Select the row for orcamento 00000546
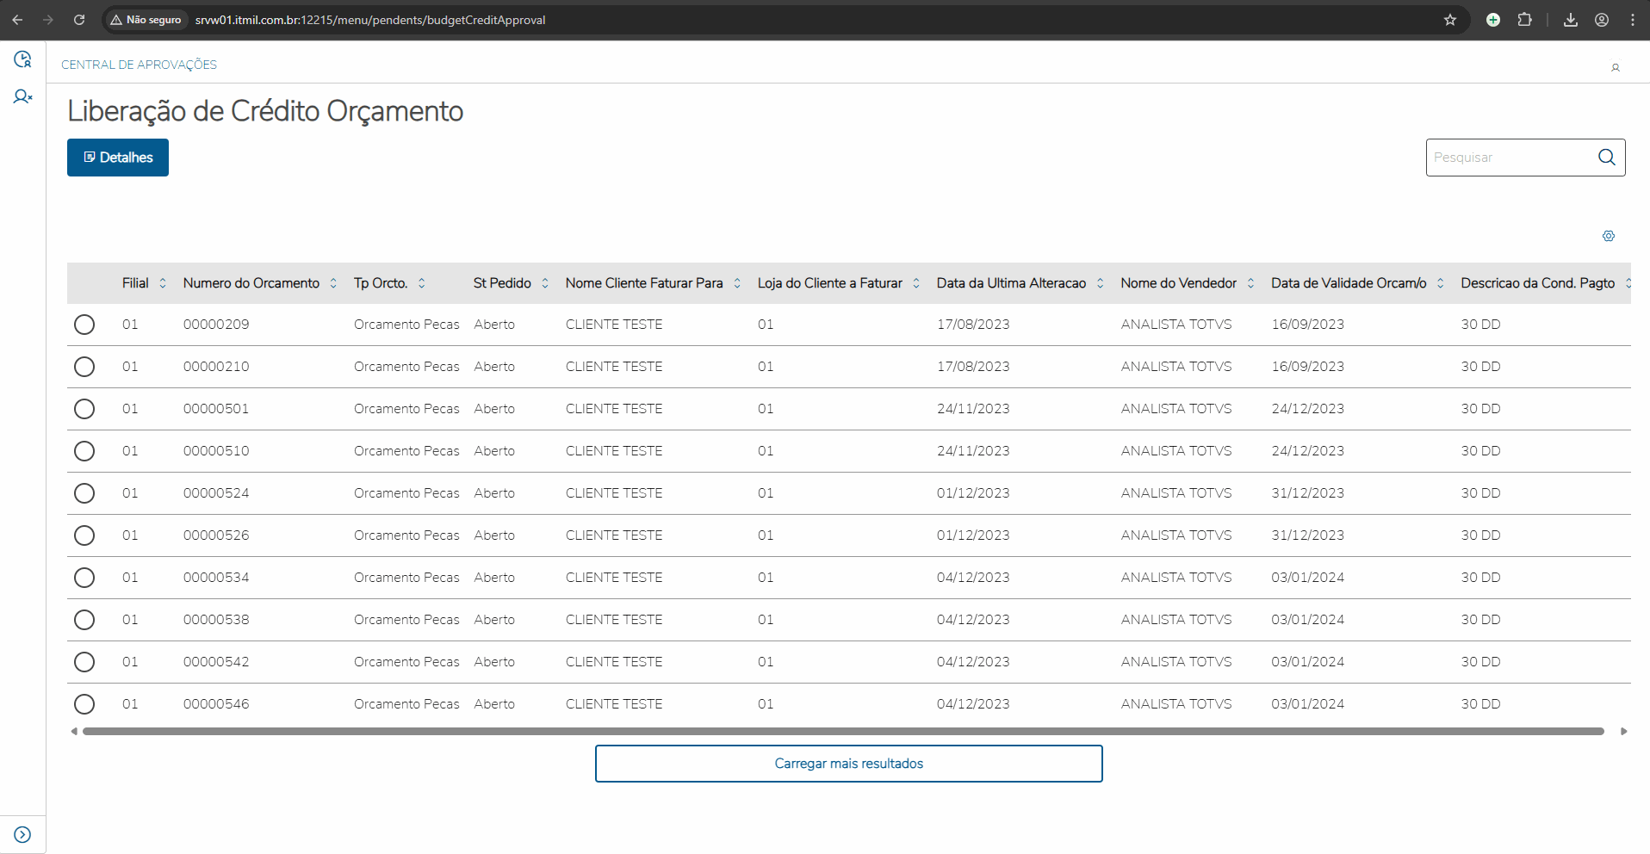The width and height of the screenshot is (1650, 854). pos(84,704)
